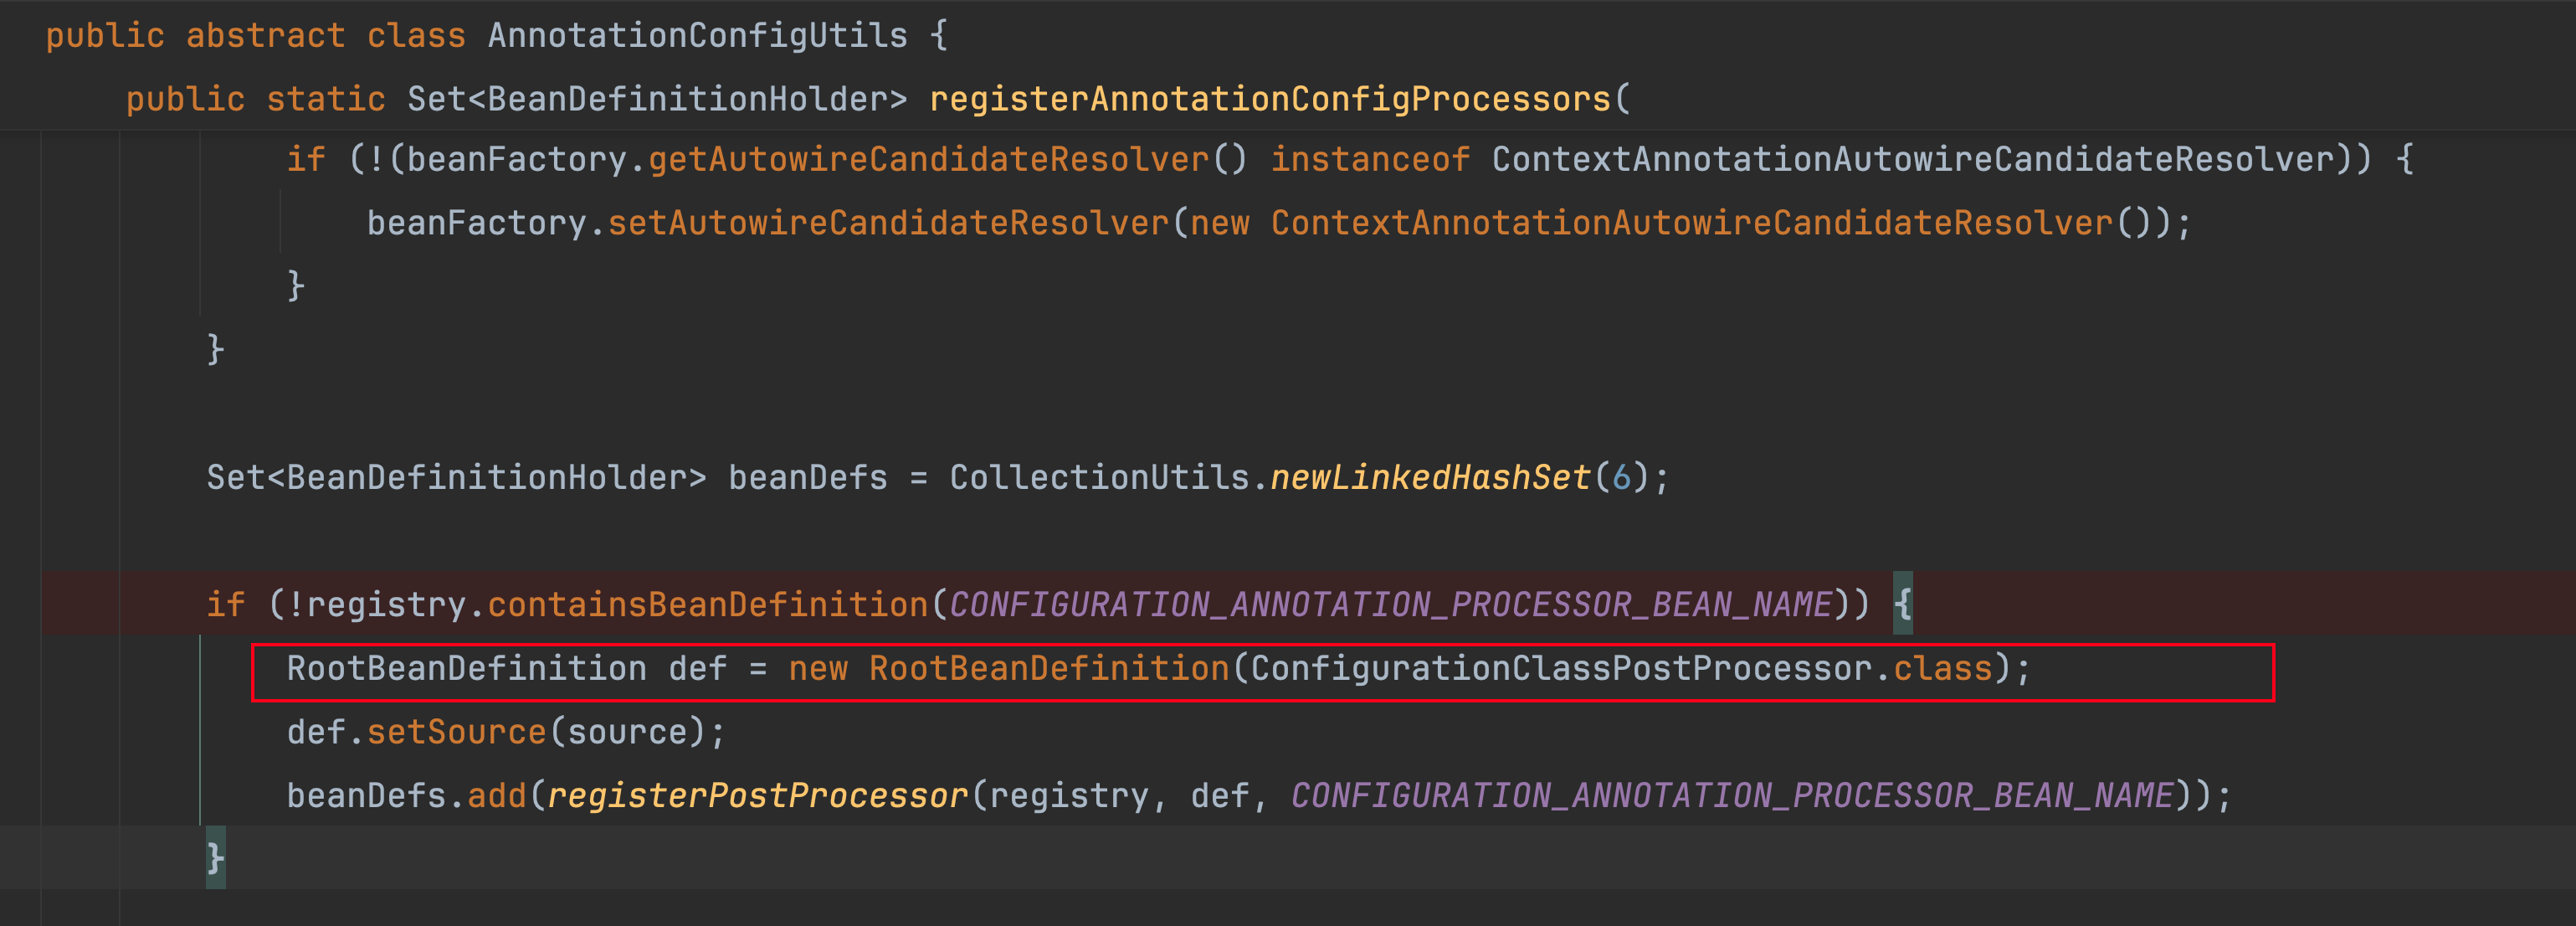Viewport: 2576px width, 926px height.
Task: Click CollectionUtils class reference
Action: tap(1098, 478)
